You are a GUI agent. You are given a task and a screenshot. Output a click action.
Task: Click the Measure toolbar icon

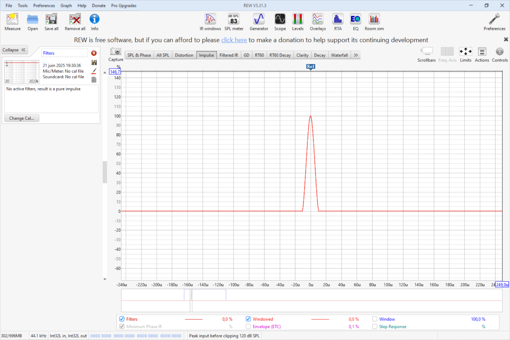tap(12, 22)
